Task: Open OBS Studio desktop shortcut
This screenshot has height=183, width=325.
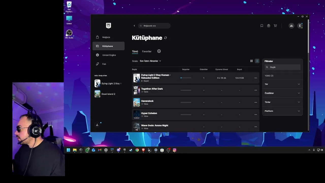Action: point(69,34)
